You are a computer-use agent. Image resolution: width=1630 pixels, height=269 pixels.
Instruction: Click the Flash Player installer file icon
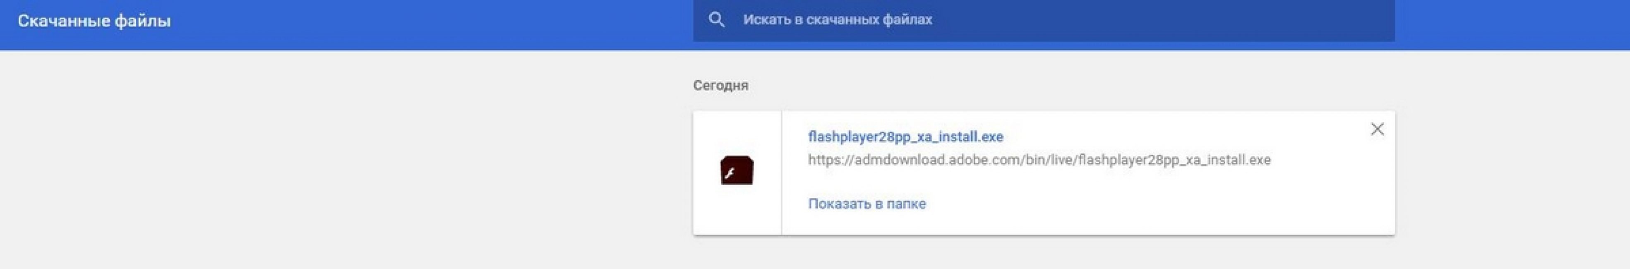737,170
